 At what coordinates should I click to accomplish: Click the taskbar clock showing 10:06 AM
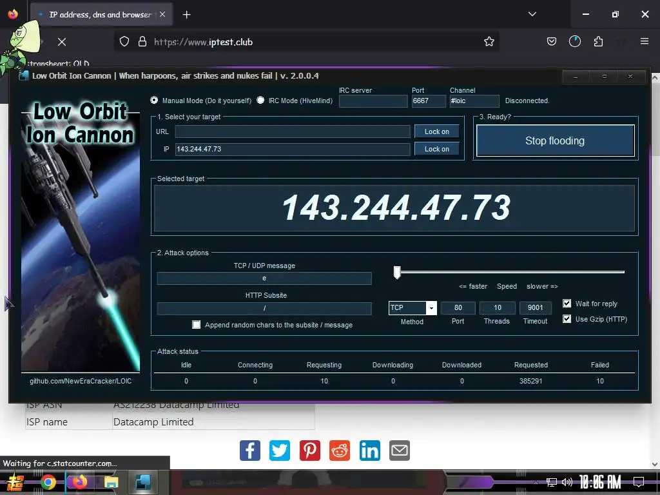600,482
